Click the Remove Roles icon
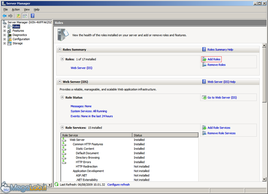Image resolution: width=268 pixels, height=194 pixels. pyautogui.click(x=204, y=65)
